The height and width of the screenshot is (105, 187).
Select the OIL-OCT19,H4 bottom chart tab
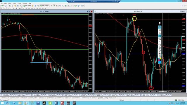tap(93, 98)
